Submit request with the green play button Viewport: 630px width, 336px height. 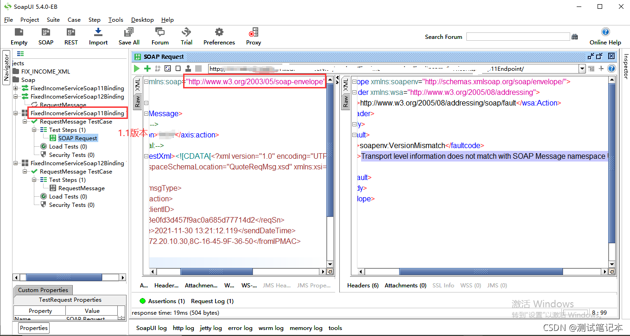137,68
